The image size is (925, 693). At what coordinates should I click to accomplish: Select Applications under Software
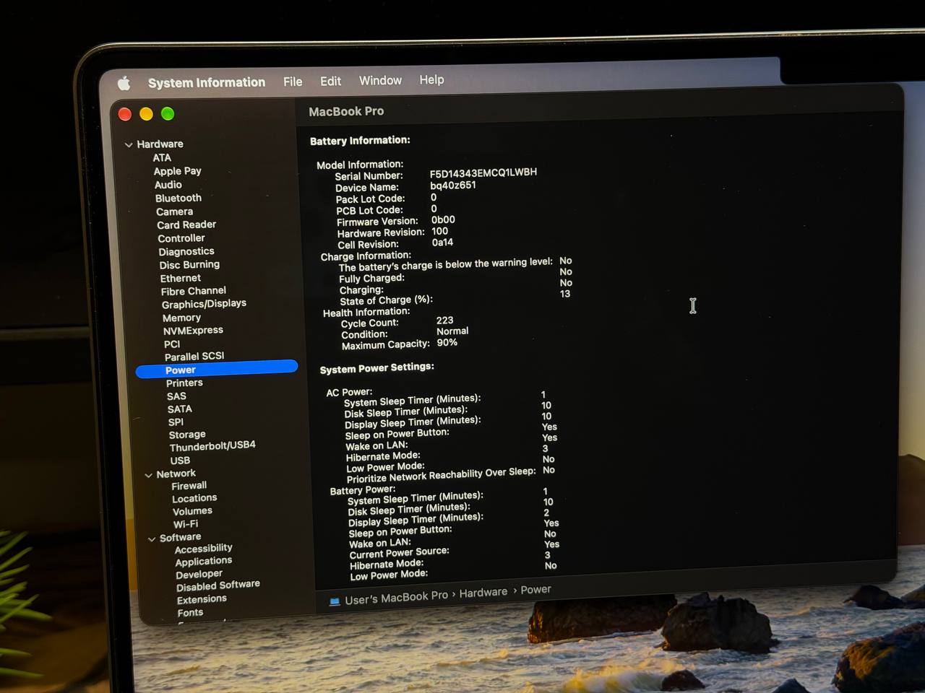tap(204, 562)
